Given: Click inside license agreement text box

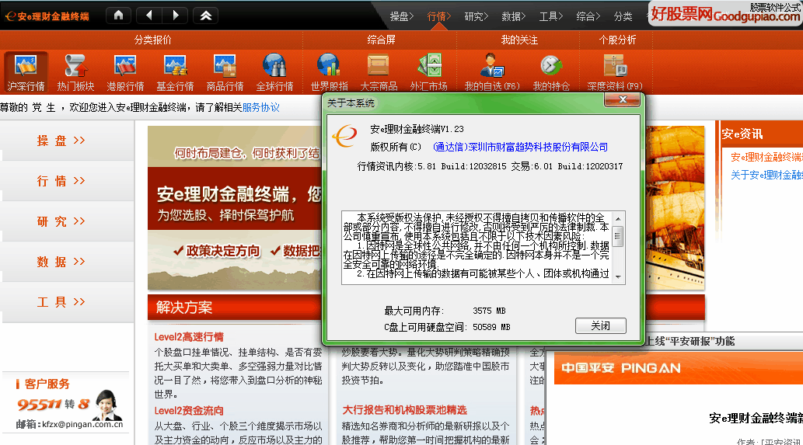Looking at the screenshot, I should 477,248.
